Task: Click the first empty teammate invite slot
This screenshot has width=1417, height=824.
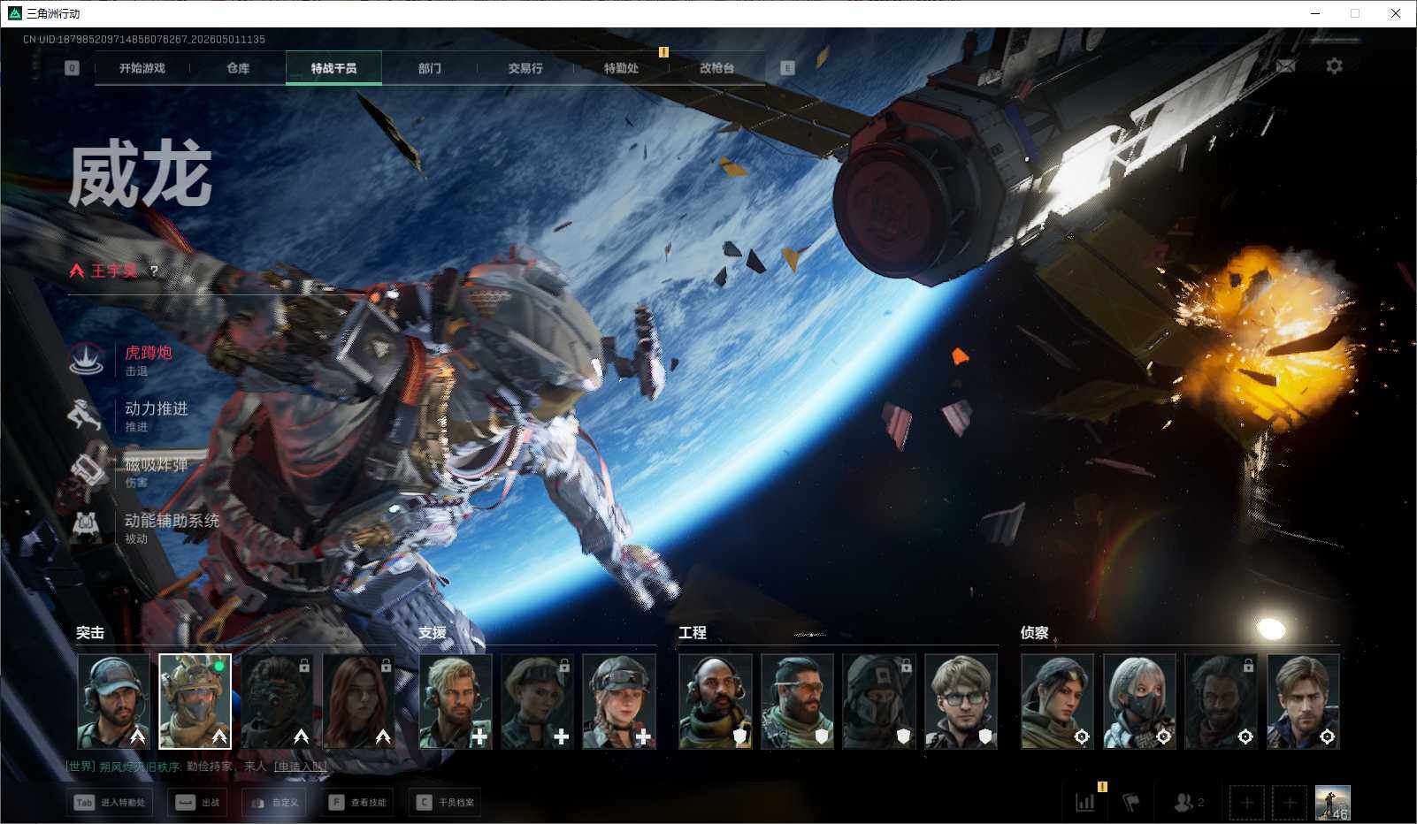Action: (x=1246, y=803)
